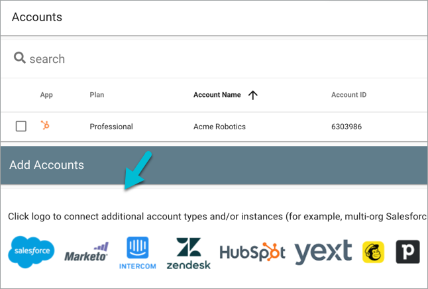Screen dimensions: 428x289
Task: Choose the yellow Mailchimp logo
Action: point(374,252)
